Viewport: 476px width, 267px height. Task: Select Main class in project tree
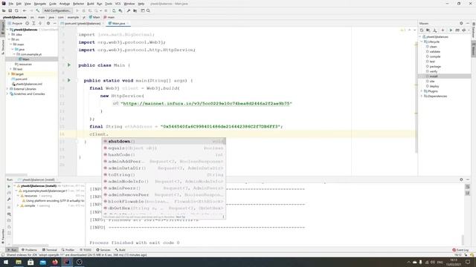(26, 59)
